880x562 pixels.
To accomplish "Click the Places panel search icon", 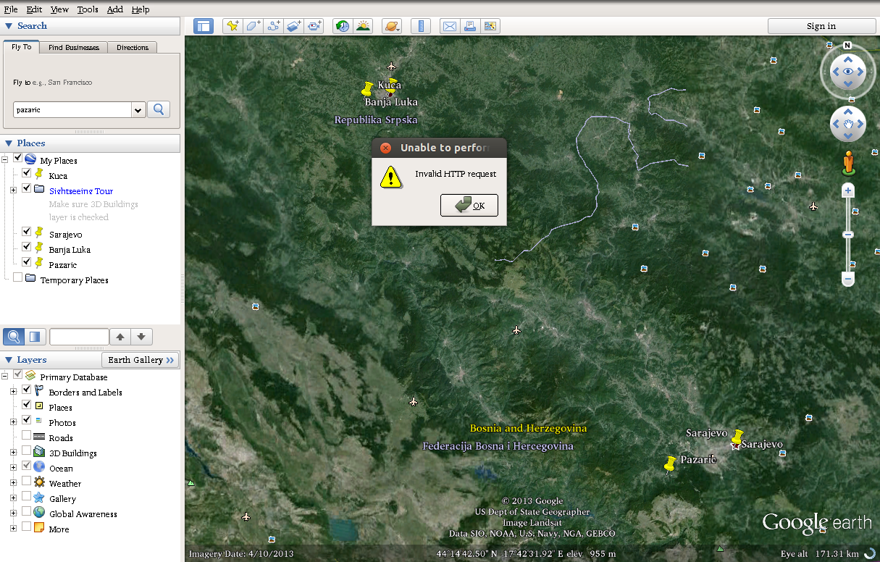I will [13, 337].
